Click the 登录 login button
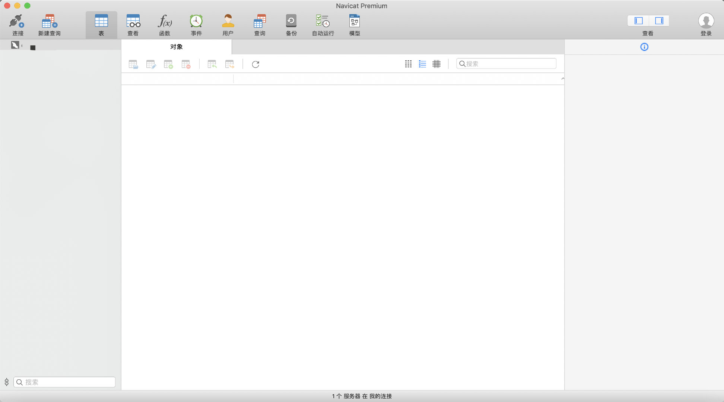The height and width of the screenshot is (402, 724). coord(706,25)
